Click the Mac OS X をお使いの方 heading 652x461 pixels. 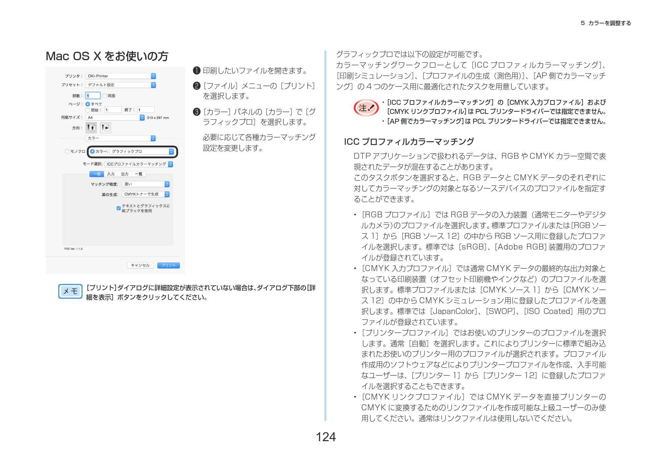pyautogui.click(x=107, y=56)
